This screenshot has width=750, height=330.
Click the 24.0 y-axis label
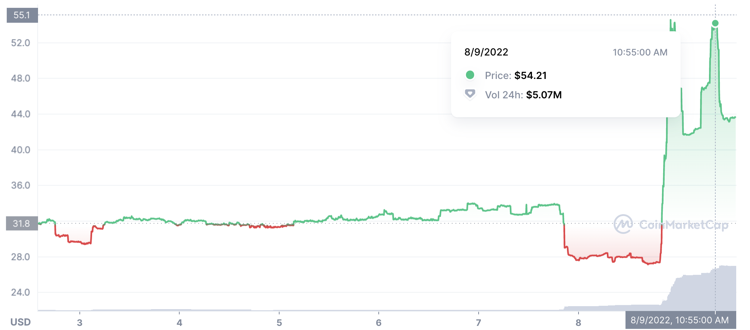click(21, 292)
